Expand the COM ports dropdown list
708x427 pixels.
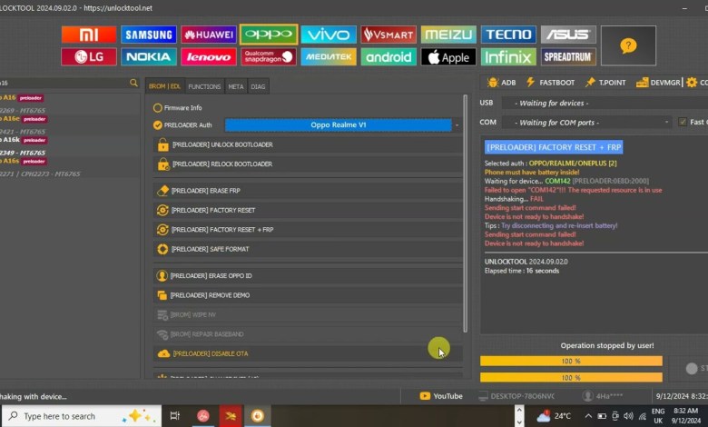point(590,122)
